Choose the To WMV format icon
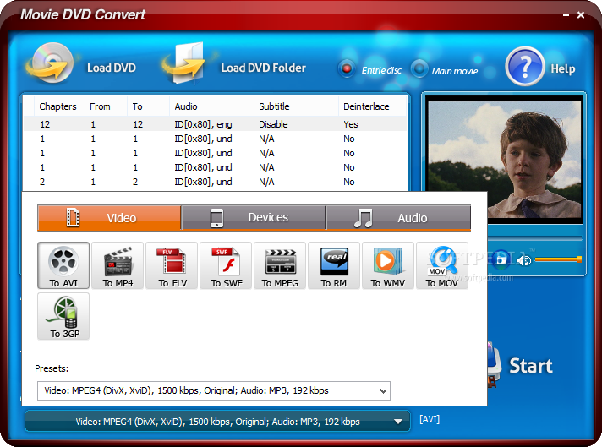This screenshot has width=602, height=447. [388, 265]
